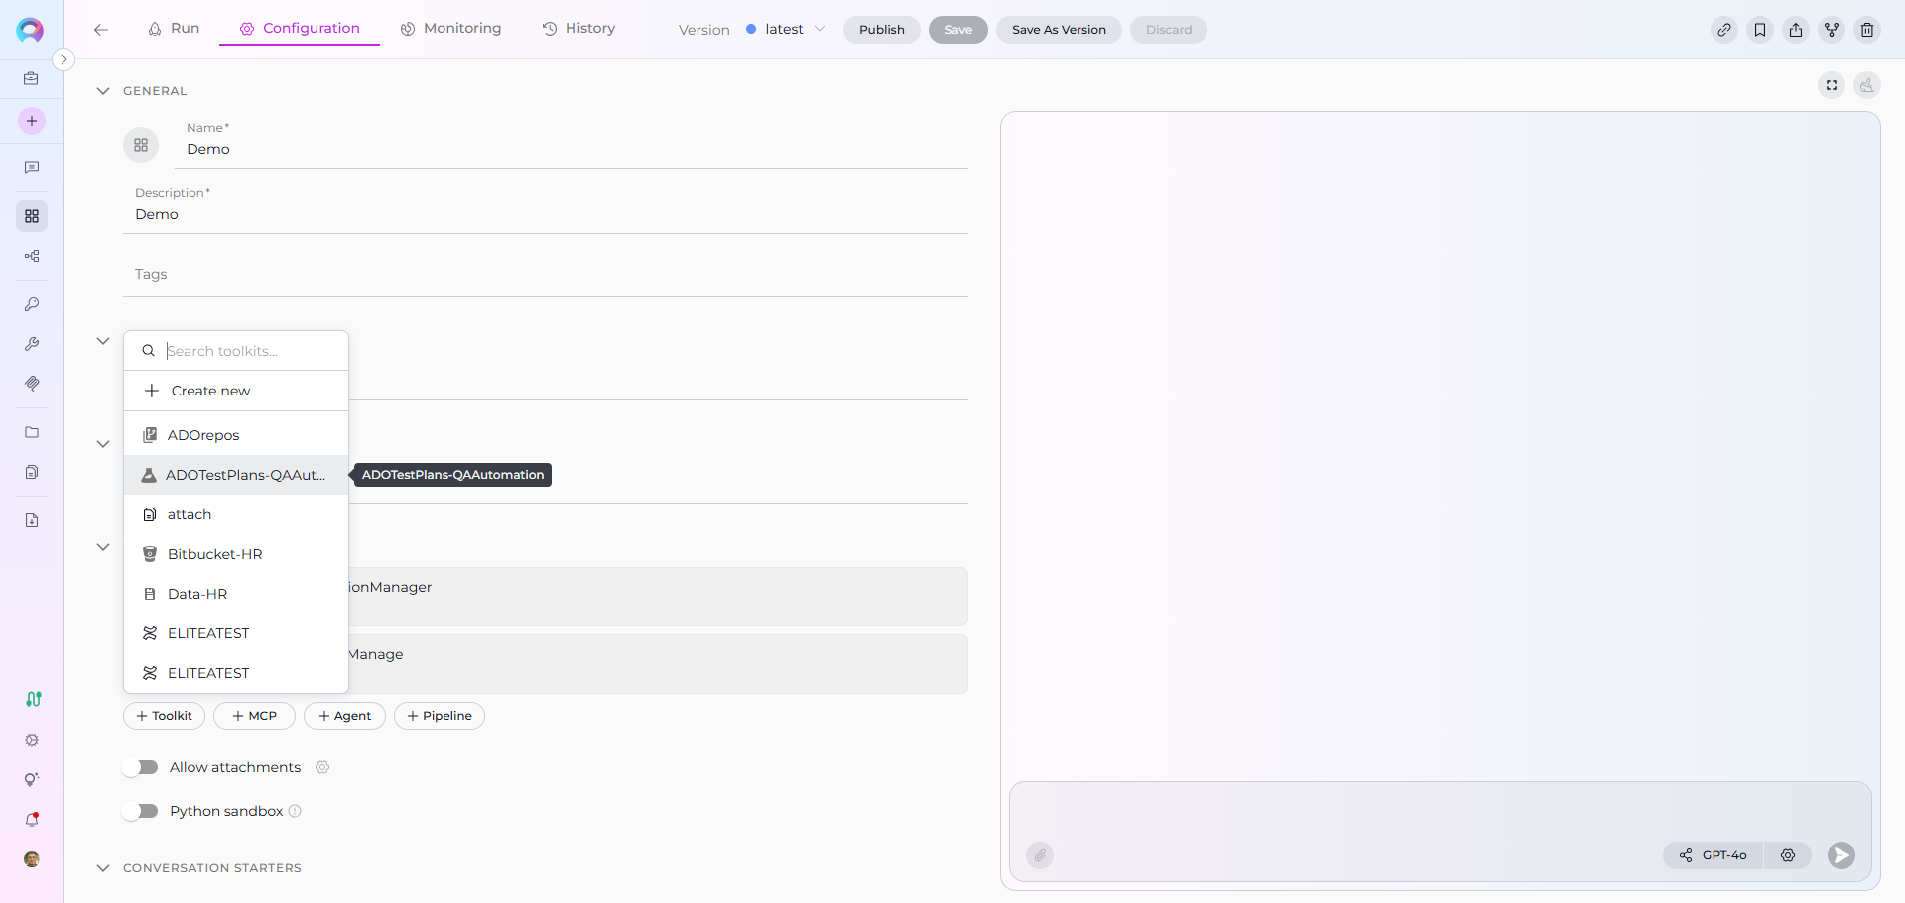1905x903 pixels.
Task: Open the latest version dropdown
Action: click(786, 30)
